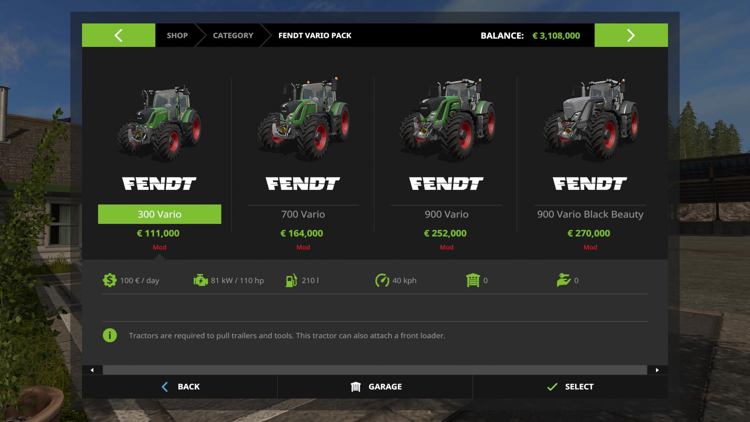Choose the 900 Vario tractor thumbnail

pos(446,119)
